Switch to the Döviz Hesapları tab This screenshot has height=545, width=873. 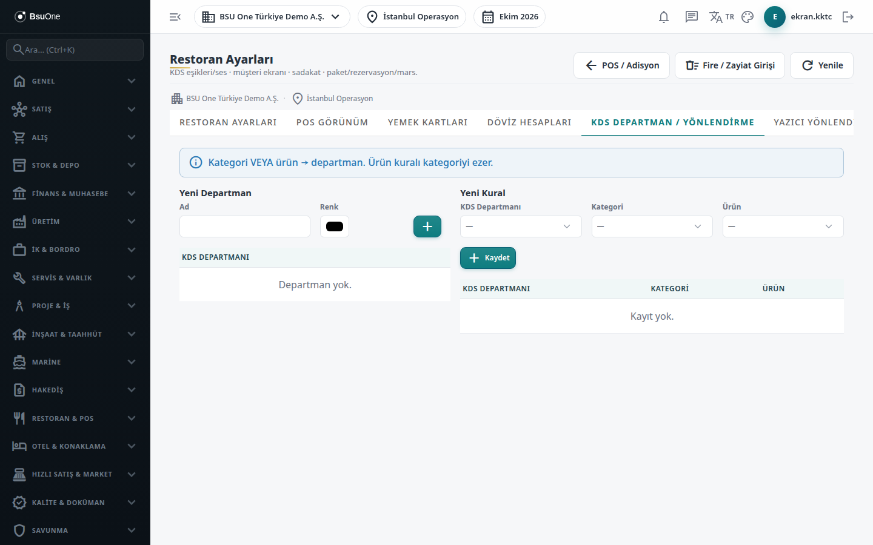click(529, 122)
